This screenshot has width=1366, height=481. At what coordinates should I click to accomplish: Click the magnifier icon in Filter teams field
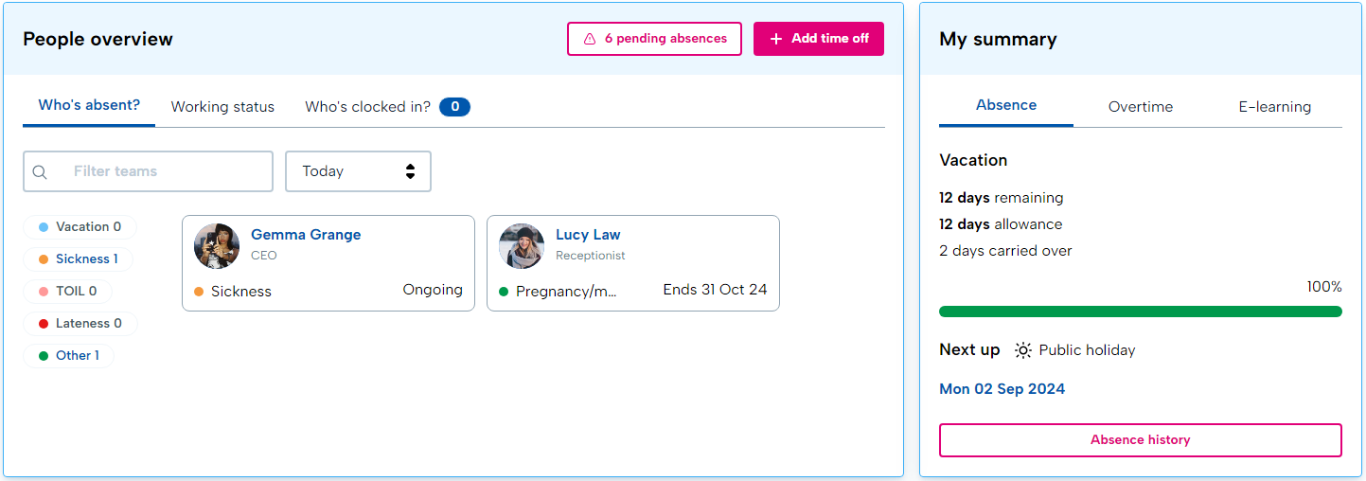click(x=40, y=172)
